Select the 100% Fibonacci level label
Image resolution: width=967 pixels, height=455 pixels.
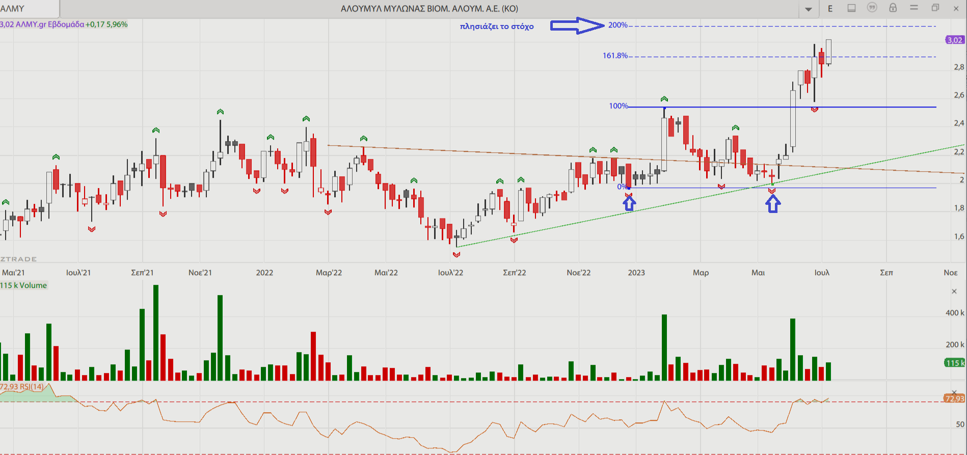pyautogui.click(x=619, y=106)
